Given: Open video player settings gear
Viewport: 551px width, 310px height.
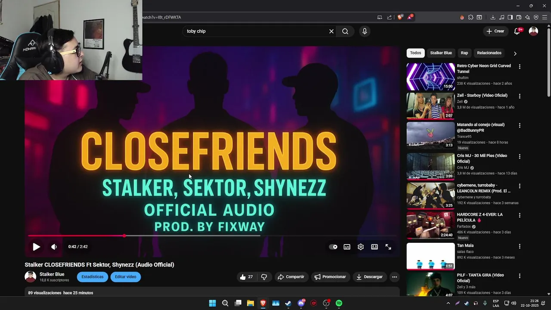Looking at the screenshot, I should tap(361, 247).
